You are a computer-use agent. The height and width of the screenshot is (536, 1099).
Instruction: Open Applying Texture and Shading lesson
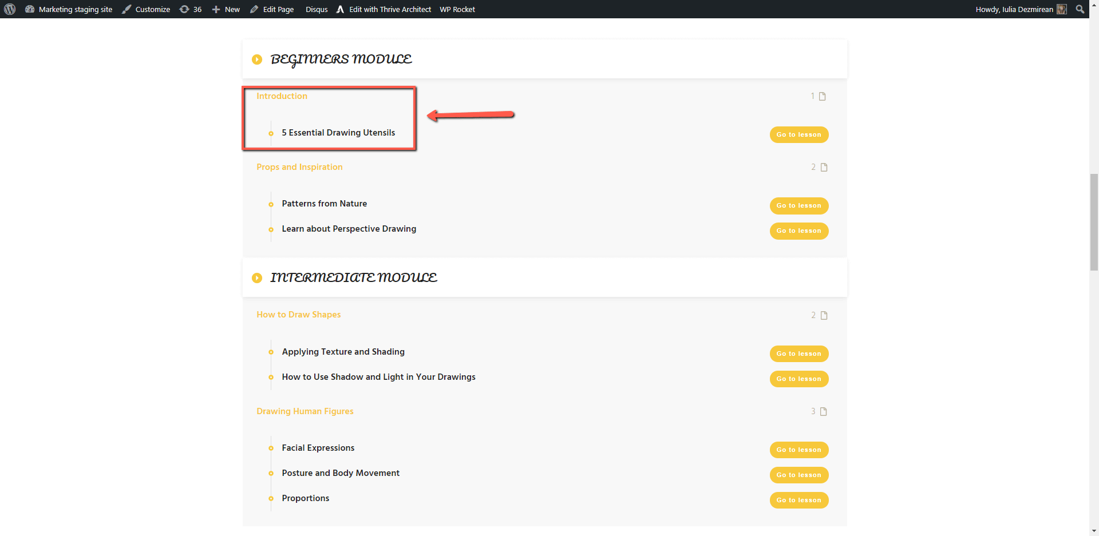(343, 352)
